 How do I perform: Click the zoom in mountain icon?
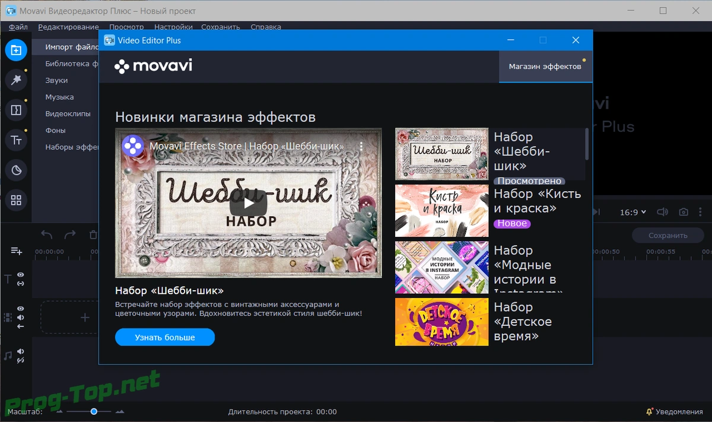(x=120, y=411)
